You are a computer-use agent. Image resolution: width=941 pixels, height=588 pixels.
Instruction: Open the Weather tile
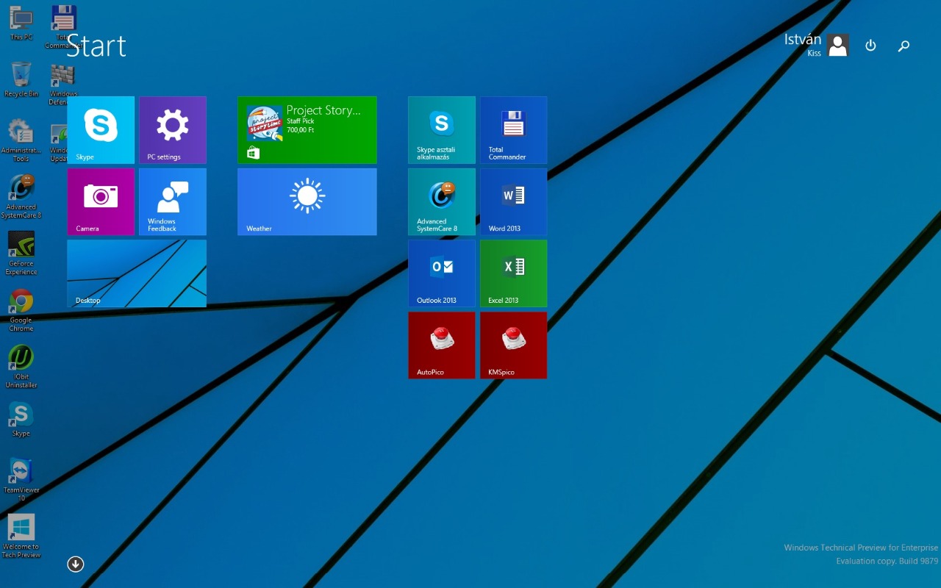[307, 202]
